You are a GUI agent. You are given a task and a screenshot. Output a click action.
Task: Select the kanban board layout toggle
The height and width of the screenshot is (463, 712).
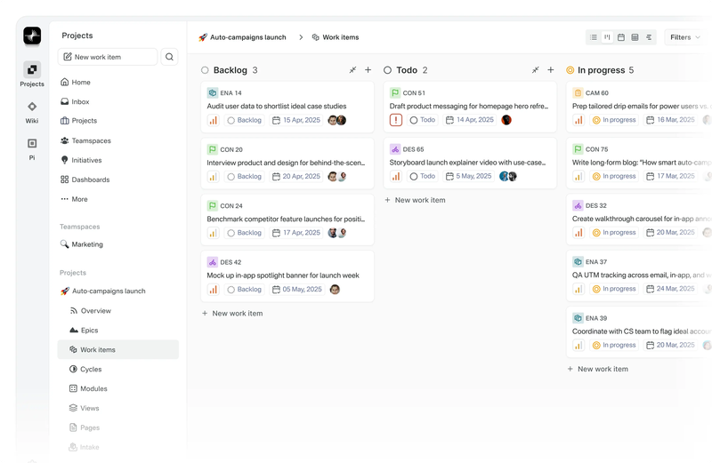[607, 37]
